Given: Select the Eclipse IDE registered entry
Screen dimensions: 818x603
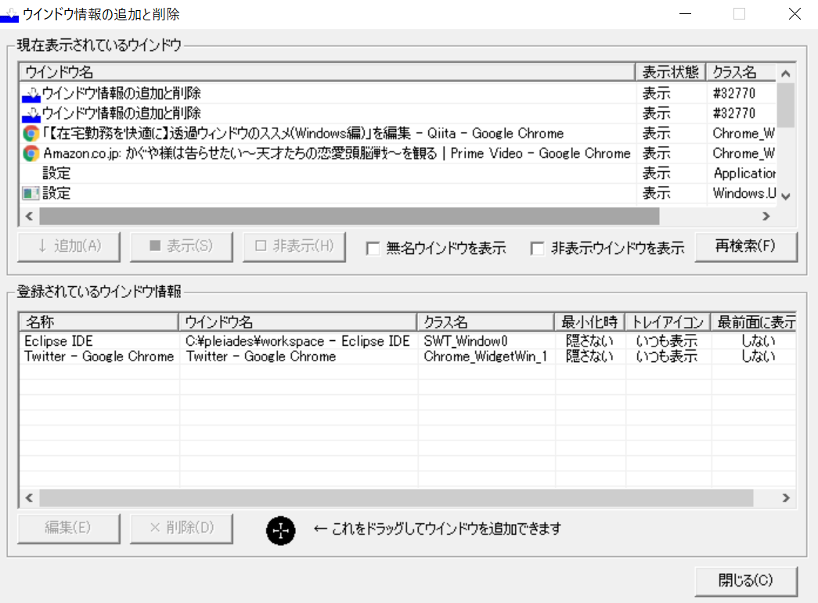Looking at the screenshot, I should click(408, 341).
